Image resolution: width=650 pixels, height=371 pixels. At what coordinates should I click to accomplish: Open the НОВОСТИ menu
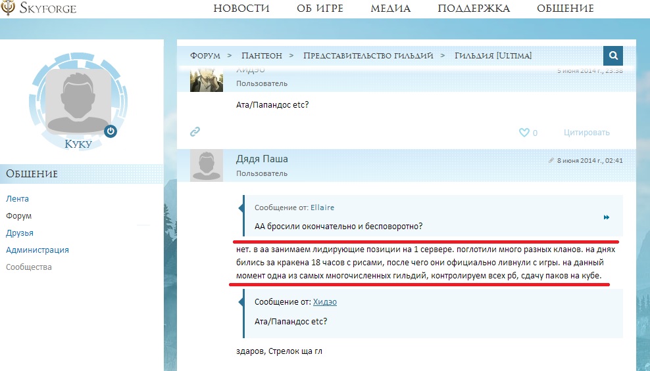(x=241, y=9)
